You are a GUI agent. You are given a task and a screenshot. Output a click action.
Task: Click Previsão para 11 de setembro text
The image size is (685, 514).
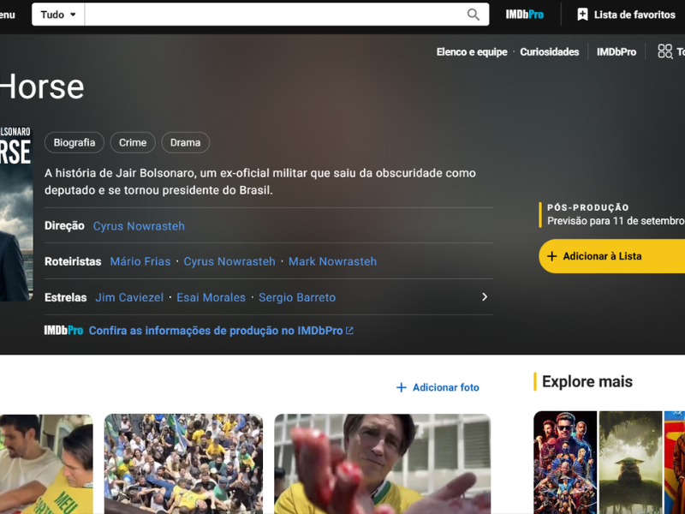(x=616, y=221)
